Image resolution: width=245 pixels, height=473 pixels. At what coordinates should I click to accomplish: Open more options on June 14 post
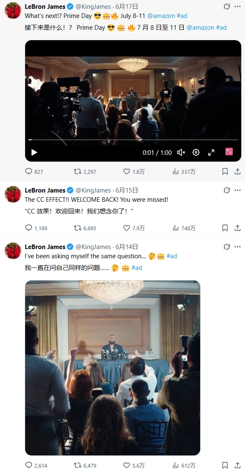click(x=238, y=247)
